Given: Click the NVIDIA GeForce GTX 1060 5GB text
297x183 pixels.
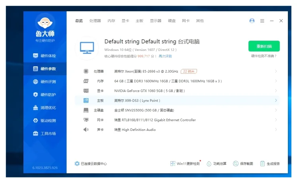Looking at the screenshot, I should click(149, 91).
